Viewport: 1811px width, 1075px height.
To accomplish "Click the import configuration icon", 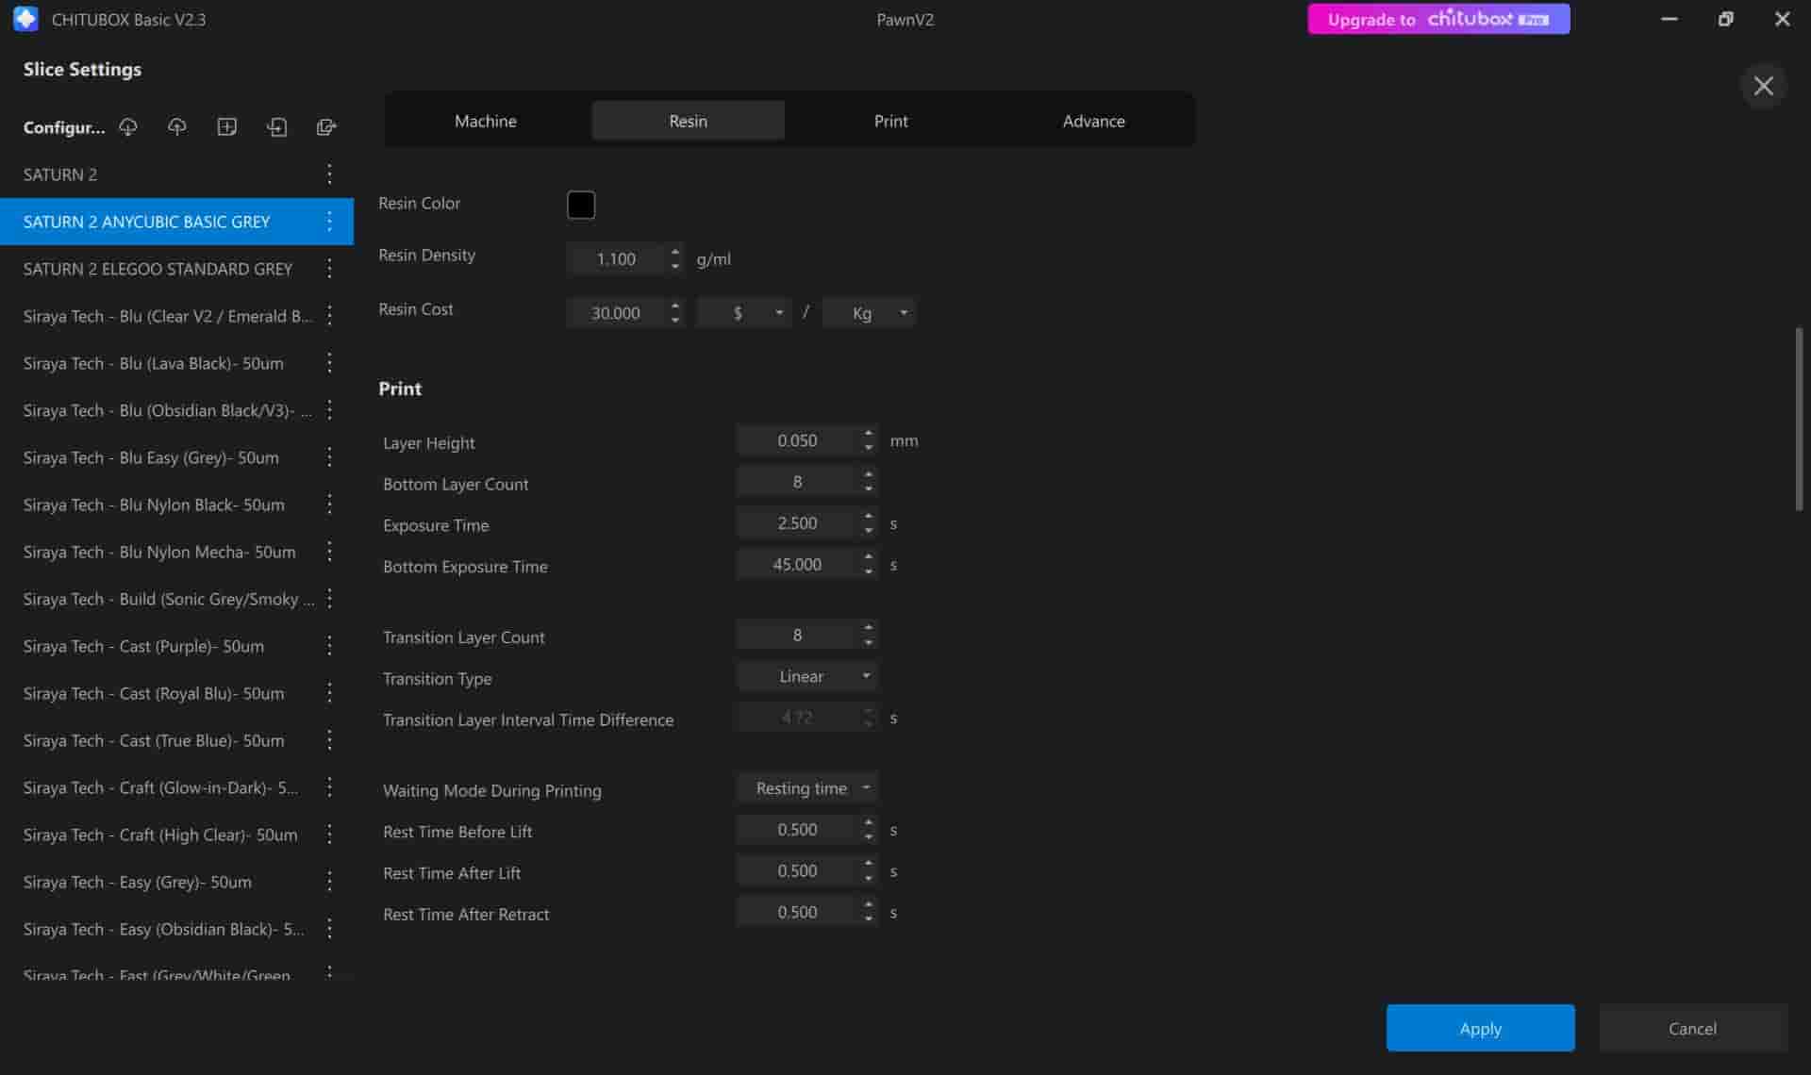I will 276,127.
